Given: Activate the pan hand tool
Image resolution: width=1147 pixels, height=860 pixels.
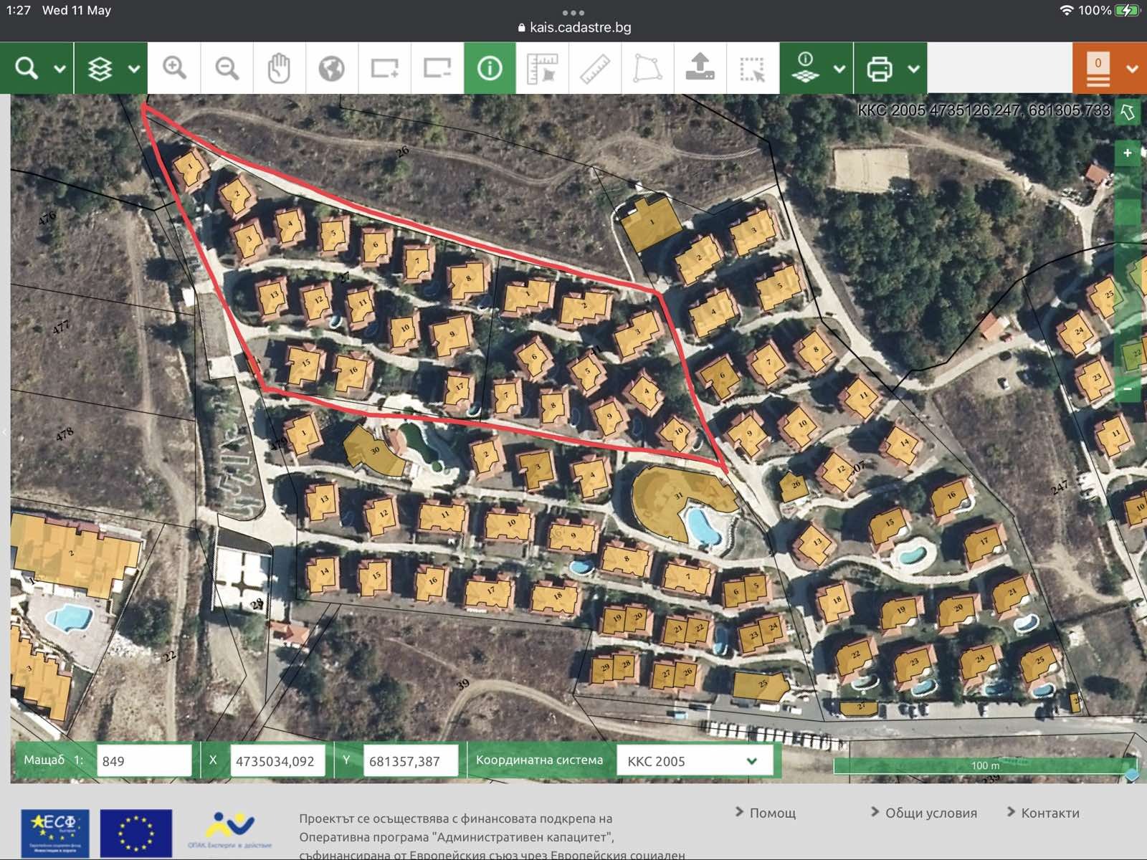Looking at the screenshot, I should pyautogui.click(x=279, y=69).
